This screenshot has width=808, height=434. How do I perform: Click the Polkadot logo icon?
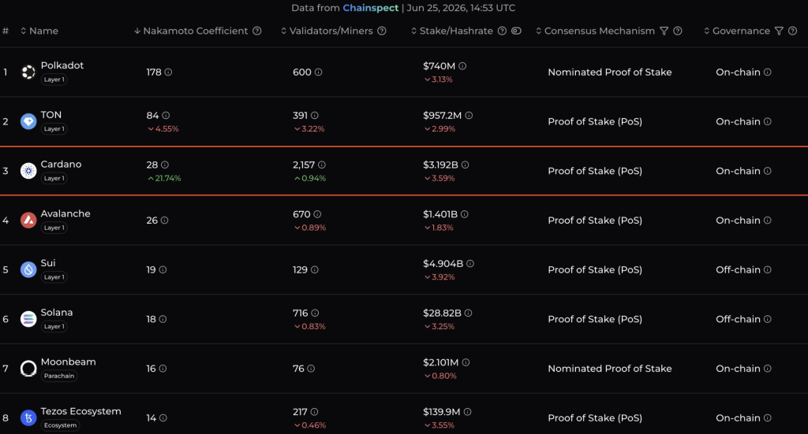click(x=28, y=72)
